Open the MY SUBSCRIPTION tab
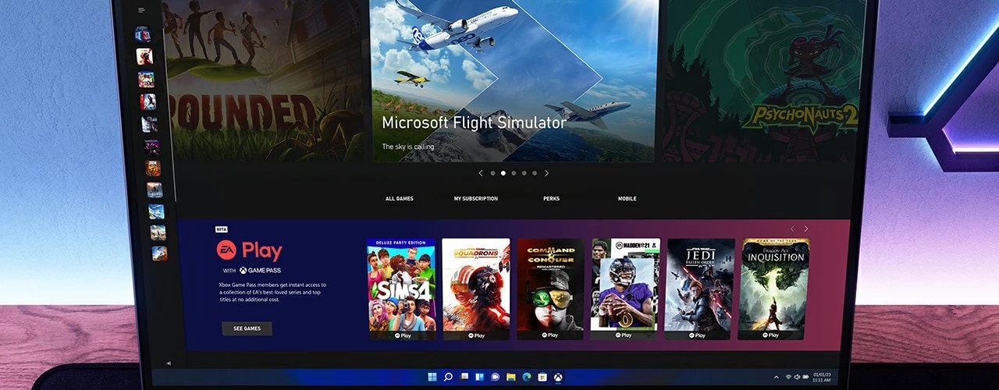The width and height of the screenshot is (999, 390). tap(476, 199)
